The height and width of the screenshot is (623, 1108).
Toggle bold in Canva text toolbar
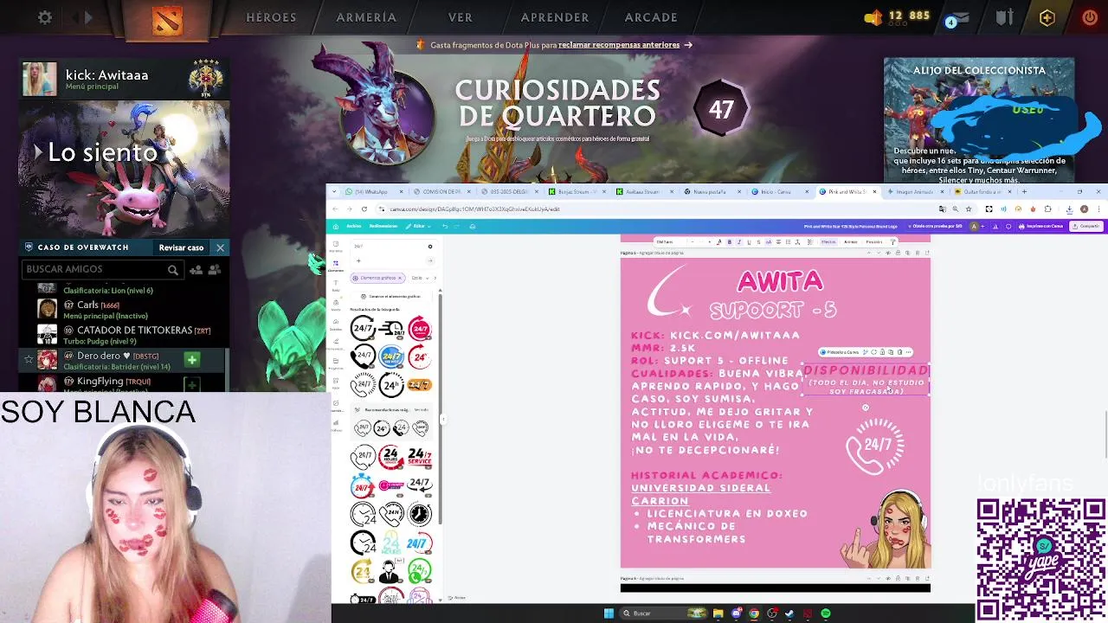click(729, 241)
